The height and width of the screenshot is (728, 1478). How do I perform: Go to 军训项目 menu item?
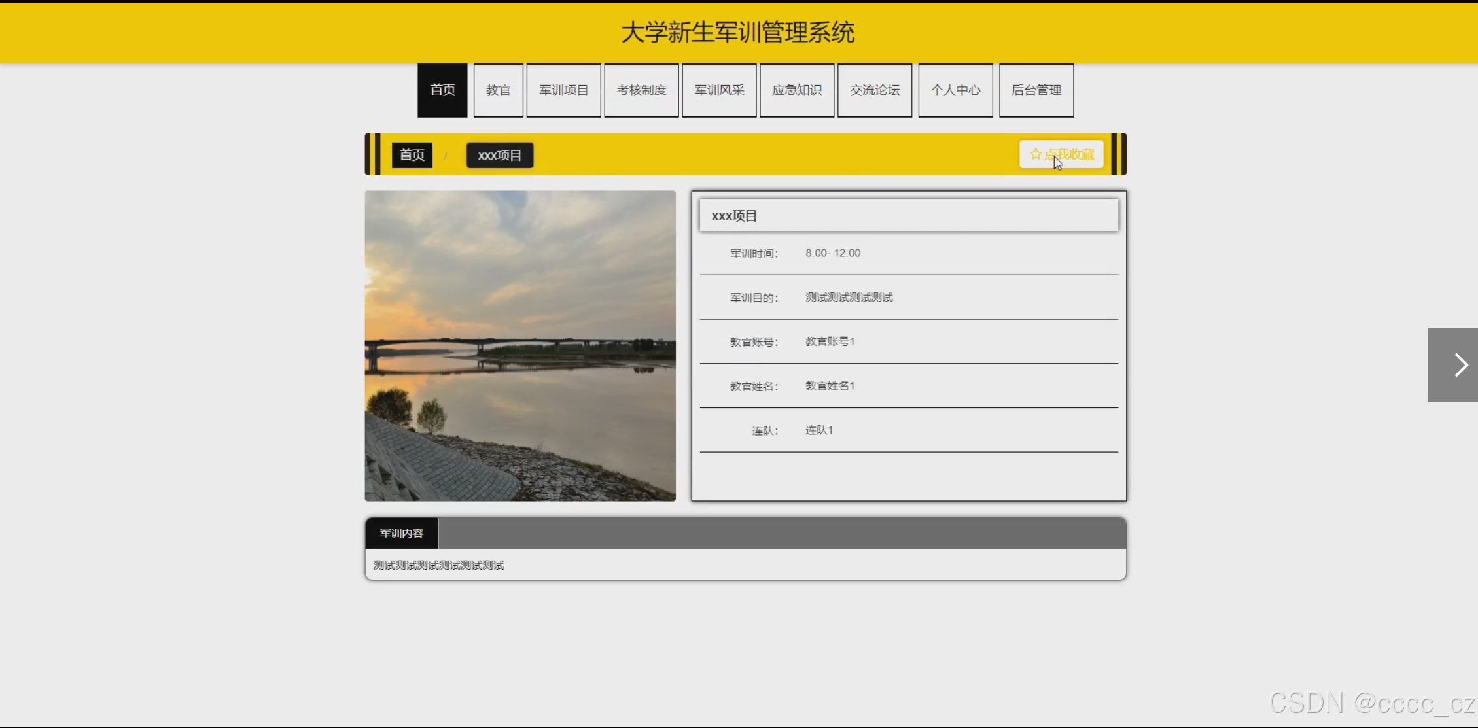click(563, 90)
